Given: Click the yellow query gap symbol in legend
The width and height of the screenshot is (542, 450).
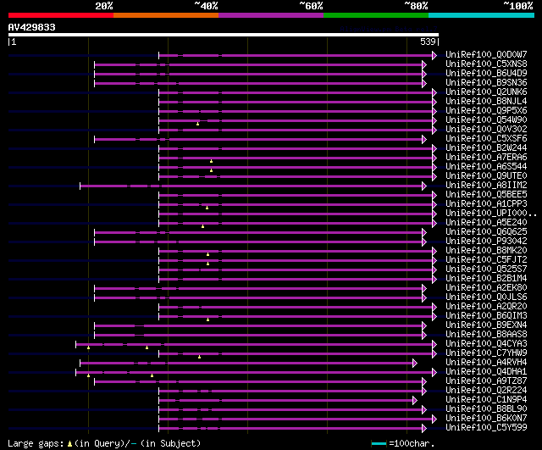Looking at the screenshot, I should click(69, 443).
